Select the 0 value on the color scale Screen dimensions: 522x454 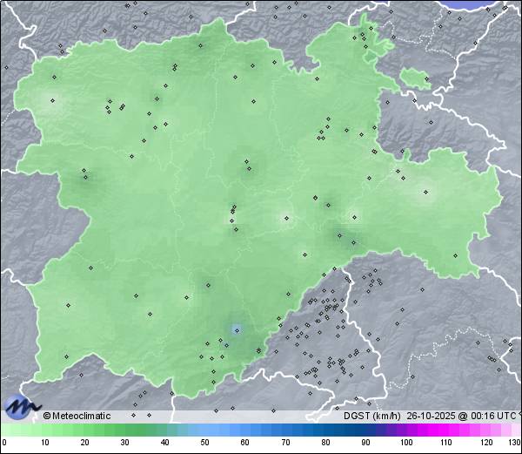coord(4,443)
